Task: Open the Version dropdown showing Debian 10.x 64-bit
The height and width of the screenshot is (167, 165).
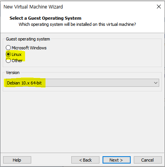Action: click(82, 83)
